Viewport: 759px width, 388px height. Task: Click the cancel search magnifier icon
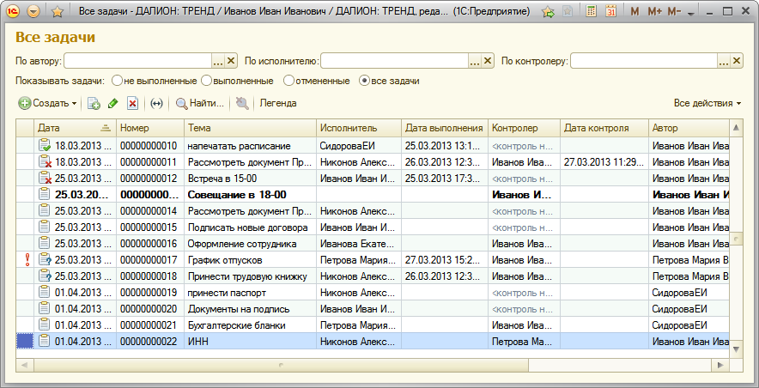(242, 103)
